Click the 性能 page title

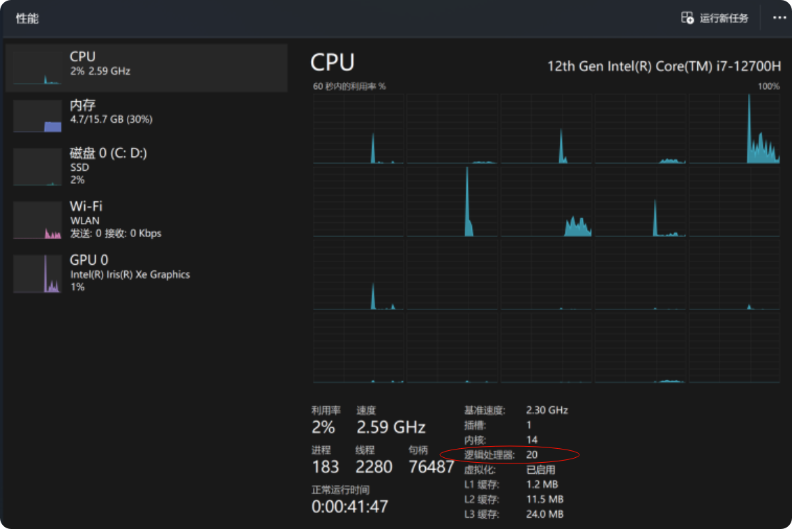click(27, 19)
